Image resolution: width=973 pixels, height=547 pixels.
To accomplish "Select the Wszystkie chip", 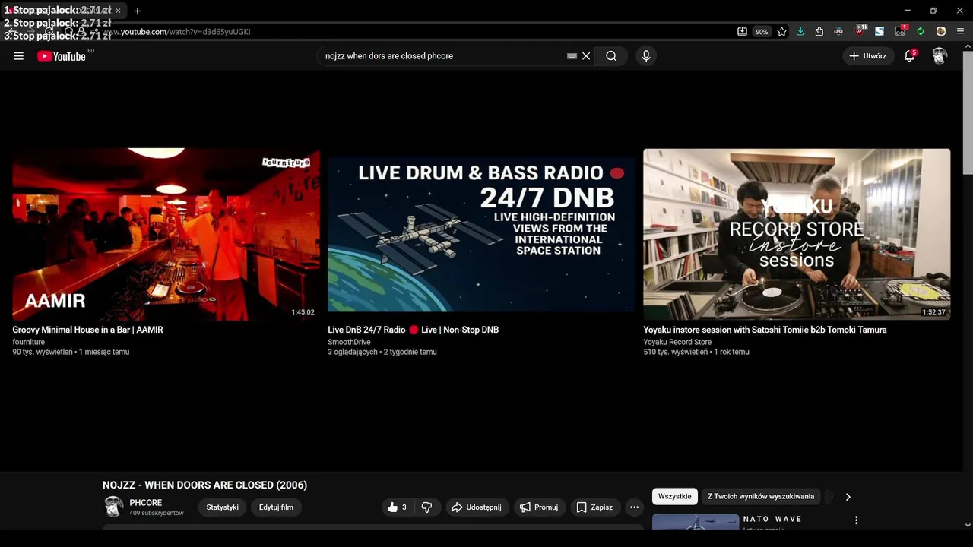I will pyautogui.click(x=675, y=497).
